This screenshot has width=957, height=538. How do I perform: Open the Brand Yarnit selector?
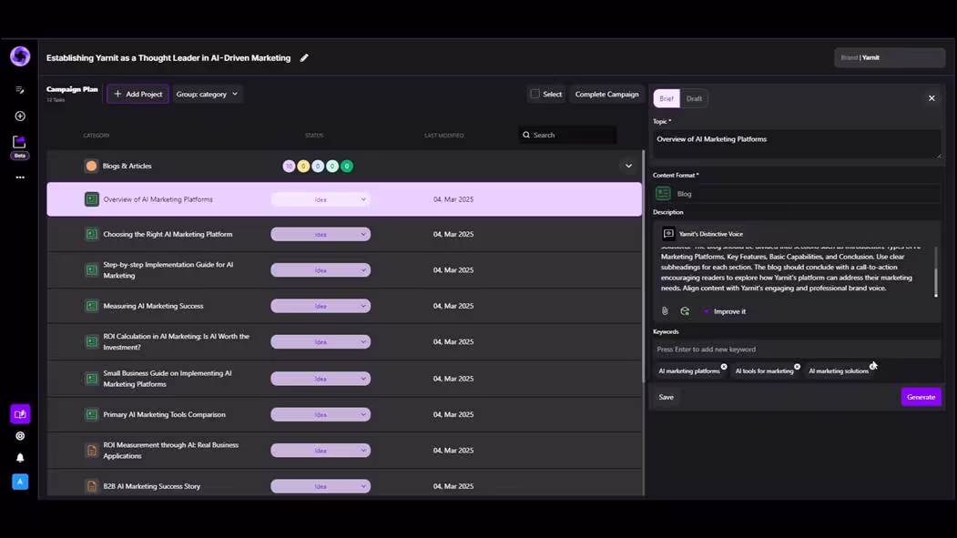890,57
